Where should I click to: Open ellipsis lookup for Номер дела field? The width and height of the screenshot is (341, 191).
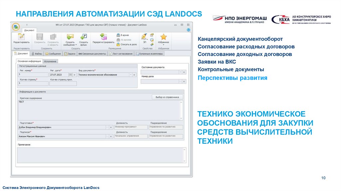click(x=180, y=82)
